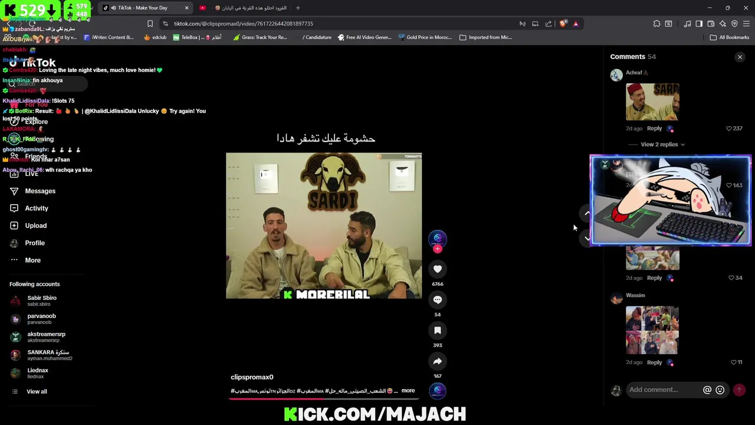755x425 pixels.
Task: Open Wassim's image collage thumbnail
Action: (x=652, y=330)
